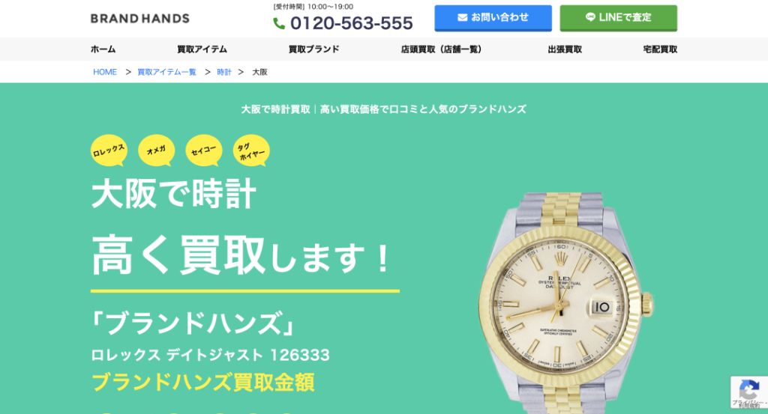This screenshot has height=414, width=768.
Task: Select the タグホイヤー yellow bubble
Action: pyautogui.click(x=251, y=150)
